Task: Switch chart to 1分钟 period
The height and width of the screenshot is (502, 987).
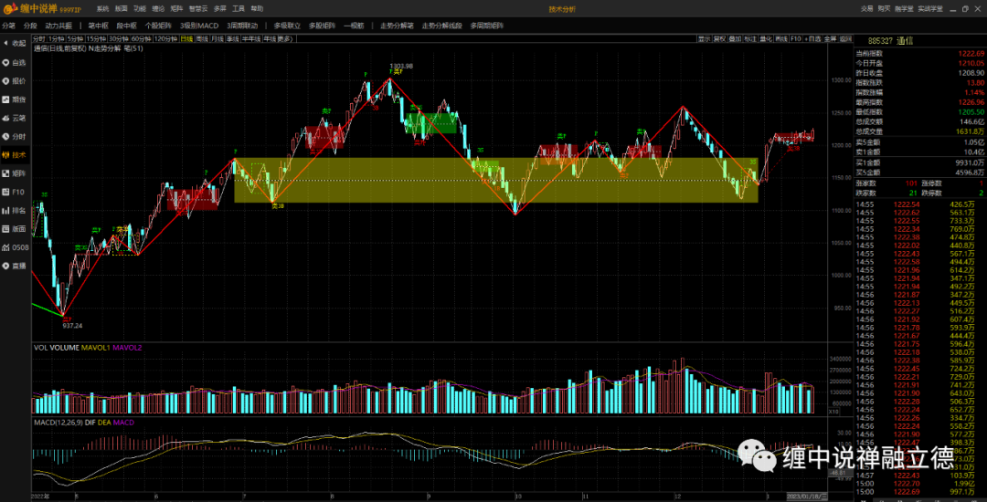Action: pos(57,39)
